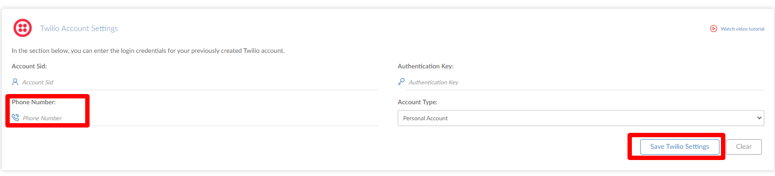Click the phone icon in Phone Number field
Viewport: 775px width, 176px height.
[x=16, y=118]
